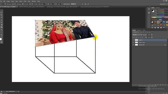Viewport: 168px width, 94px height.
Task: Click the green channel slider
Action: [x=160, y=12]
